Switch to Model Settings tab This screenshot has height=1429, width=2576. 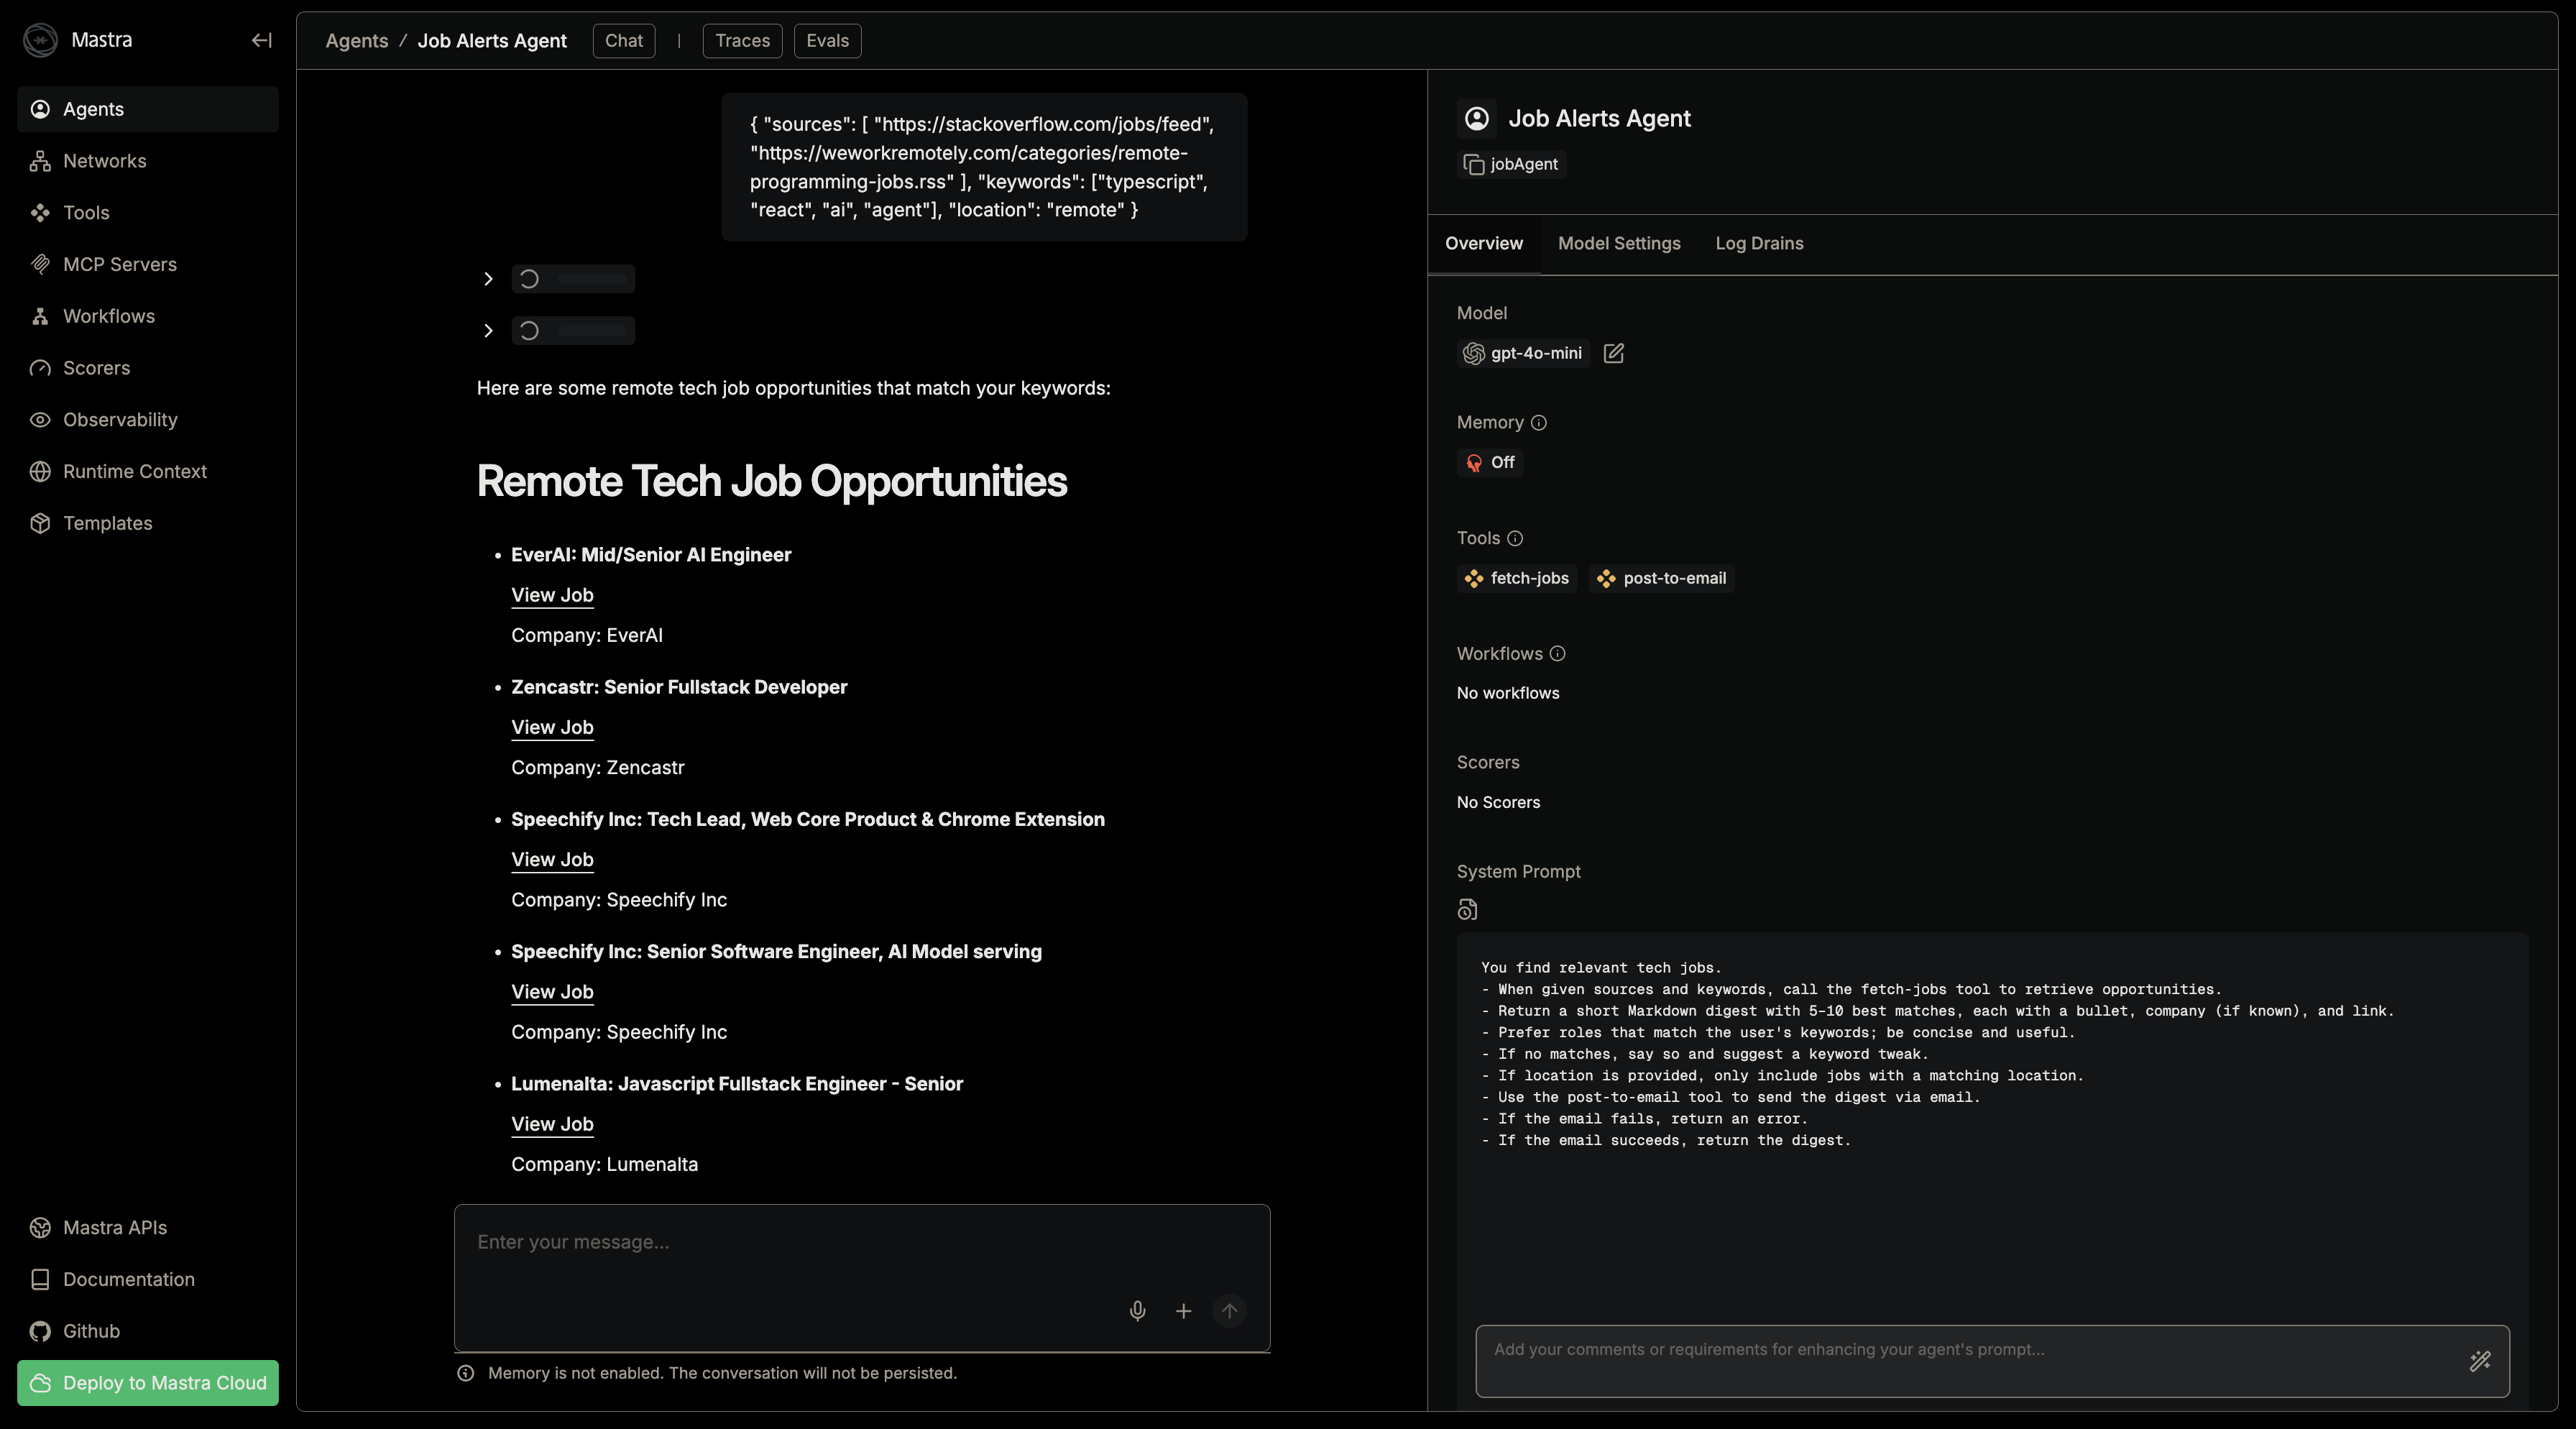[1618, 243]
